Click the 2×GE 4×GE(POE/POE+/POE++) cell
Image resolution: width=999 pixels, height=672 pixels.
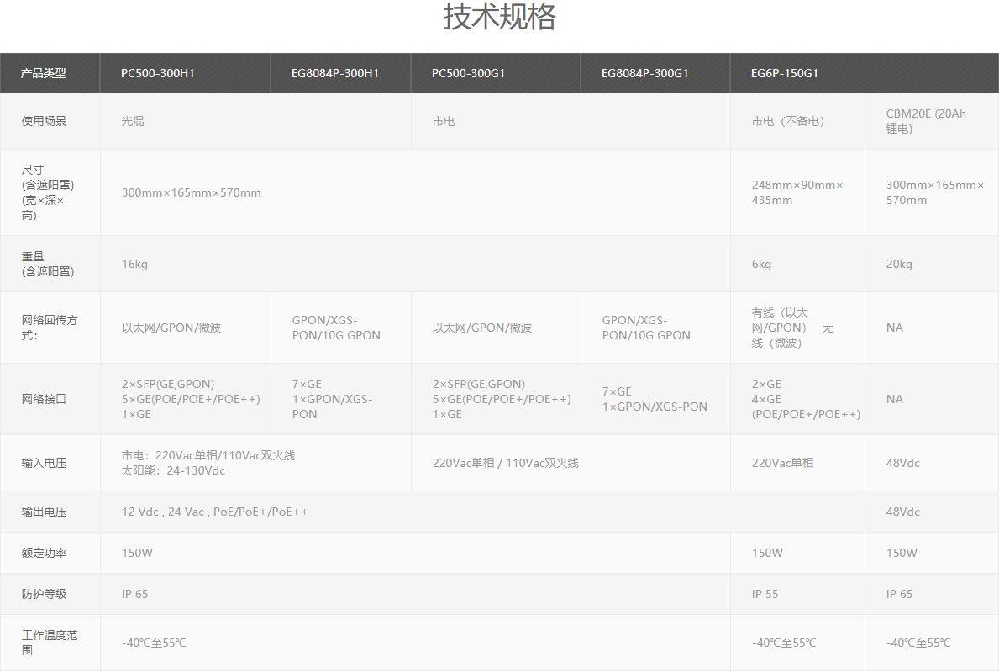tap(797, 399)
